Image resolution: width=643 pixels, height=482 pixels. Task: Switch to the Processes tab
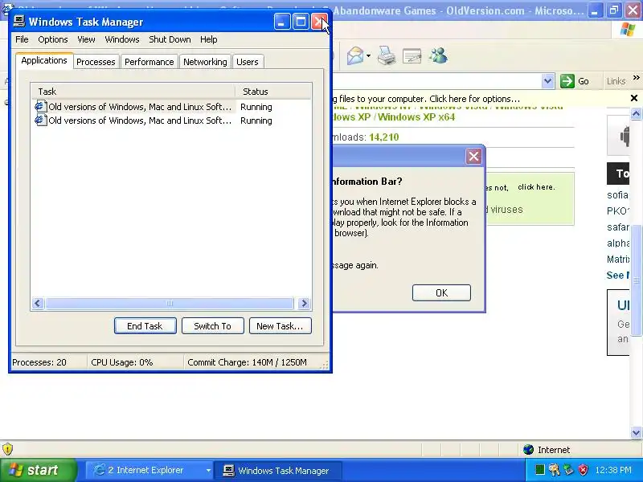(x=96, y=62)
